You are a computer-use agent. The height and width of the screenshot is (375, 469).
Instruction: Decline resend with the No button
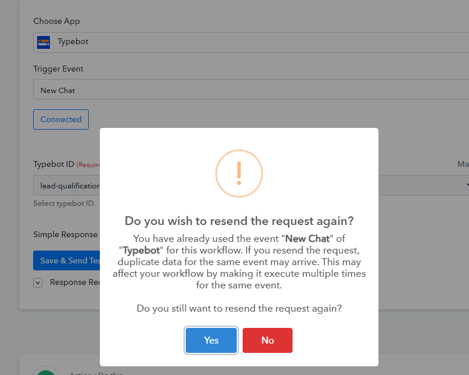pos(268,340)
